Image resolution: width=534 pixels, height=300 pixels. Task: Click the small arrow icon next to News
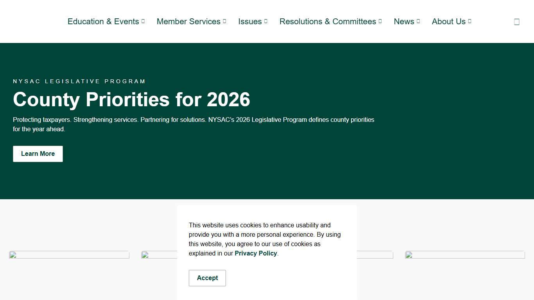pyautogui.click(x=418, y=21)
